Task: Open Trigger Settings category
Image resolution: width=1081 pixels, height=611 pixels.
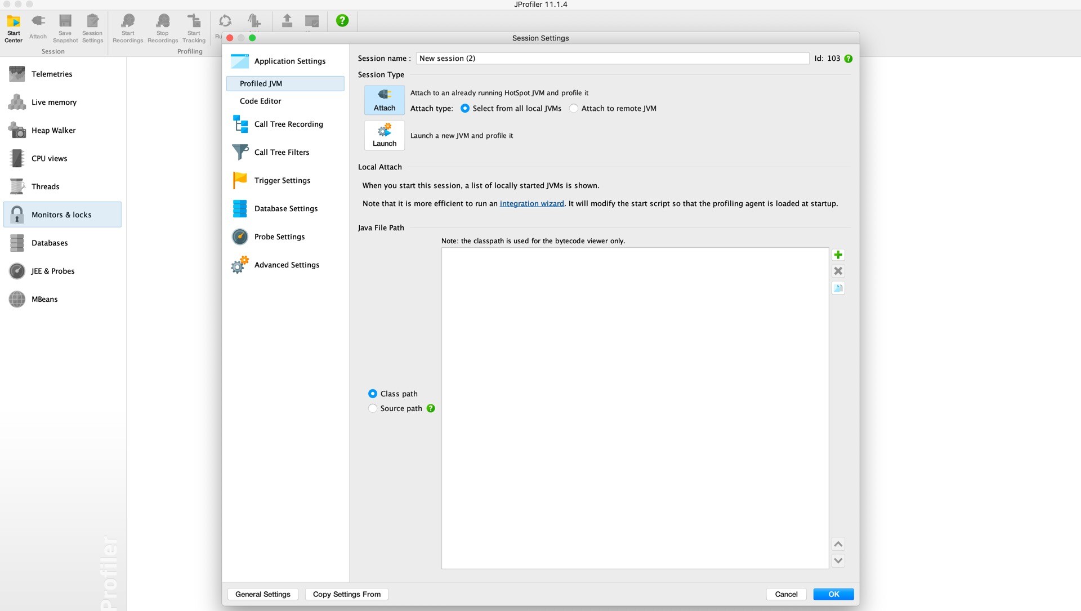Action: click(x=285, y=180)
